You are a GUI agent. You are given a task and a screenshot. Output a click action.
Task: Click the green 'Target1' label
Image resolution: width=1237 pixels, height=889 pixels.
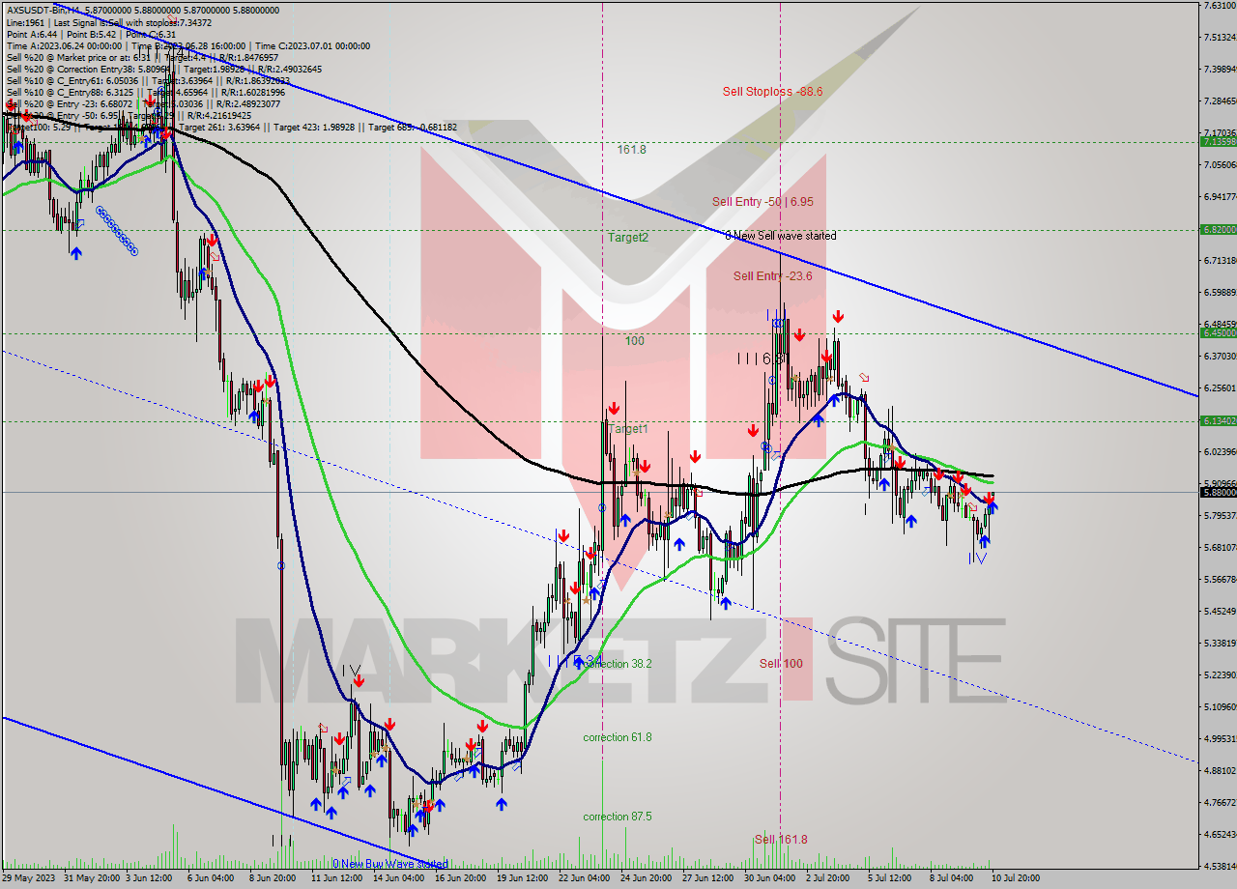628,429
